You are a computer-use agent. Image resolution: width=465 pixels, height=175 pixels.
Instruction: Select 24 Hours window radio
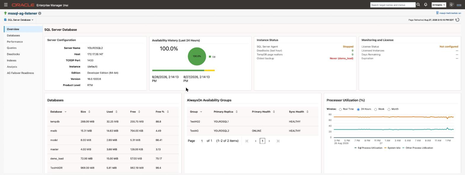point(358,109)
